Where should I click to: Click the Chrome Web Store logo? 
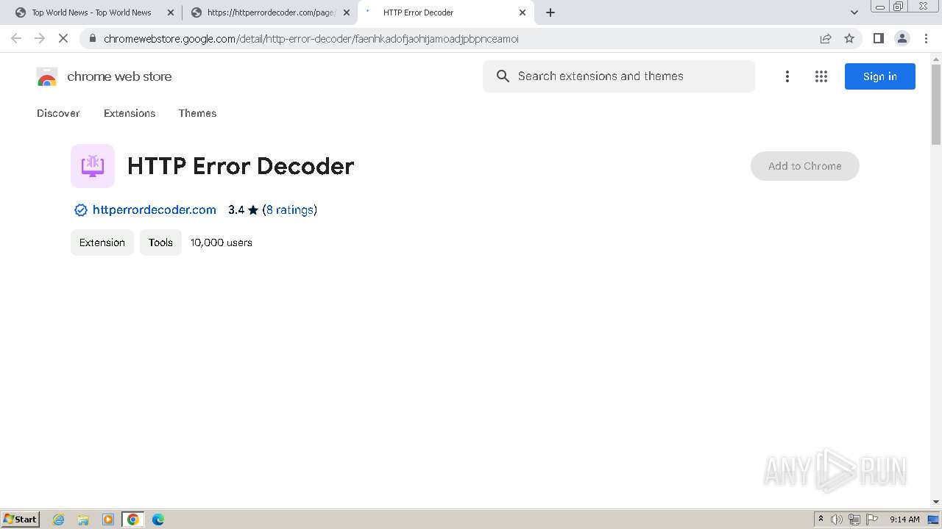tap(47, 76)
